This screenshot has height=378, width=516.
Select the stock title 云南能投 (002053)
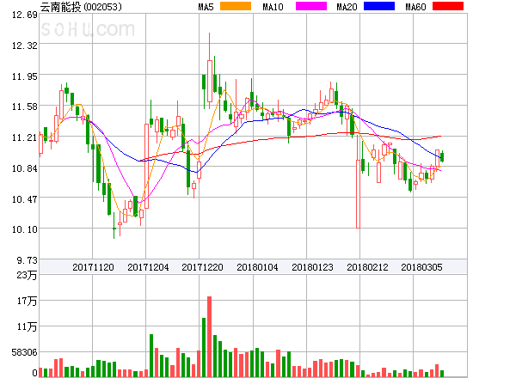tap(81, 7)
